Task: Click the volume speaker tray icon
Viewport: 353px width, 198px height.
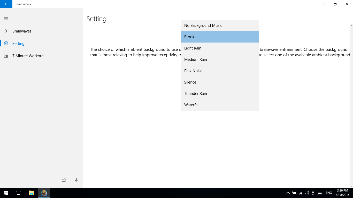Action: (x=307, y=193)
